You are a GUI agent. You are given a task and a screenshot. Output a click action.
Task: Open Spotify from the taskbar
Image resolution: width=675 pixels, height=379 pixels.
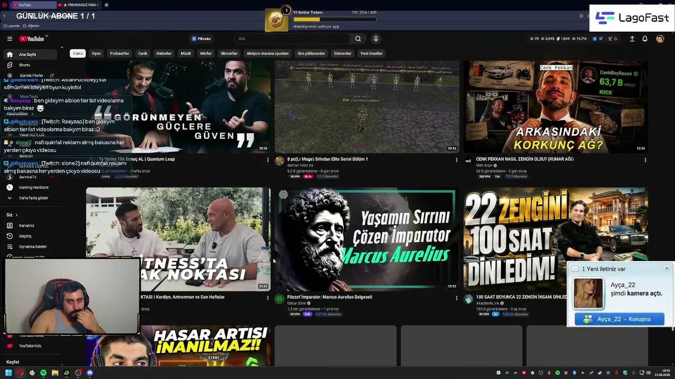(x=43, y=373)
